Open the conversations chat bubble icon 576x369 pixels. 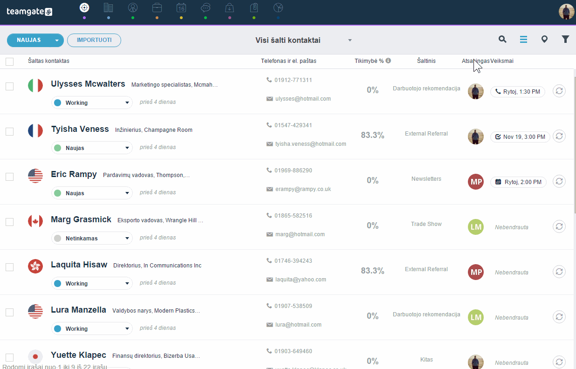click(x=206, y=7)
